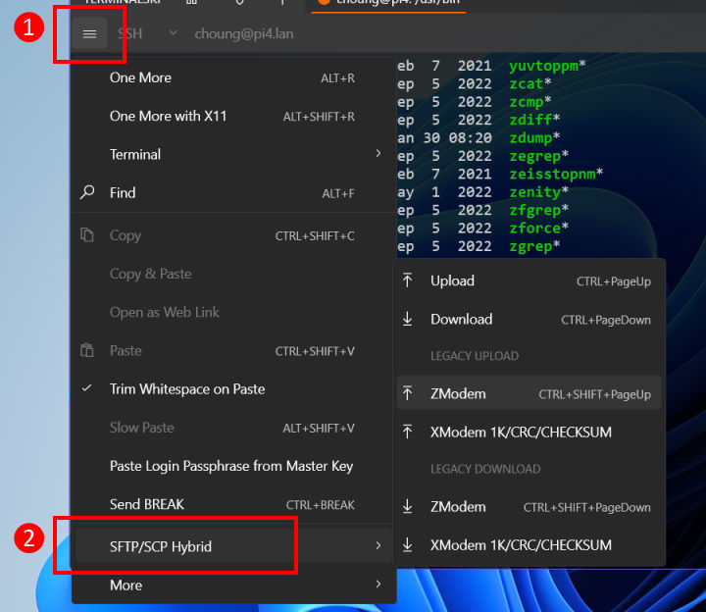
Task: Click zdump* in terminal output
Action: (x=534, y=138)
